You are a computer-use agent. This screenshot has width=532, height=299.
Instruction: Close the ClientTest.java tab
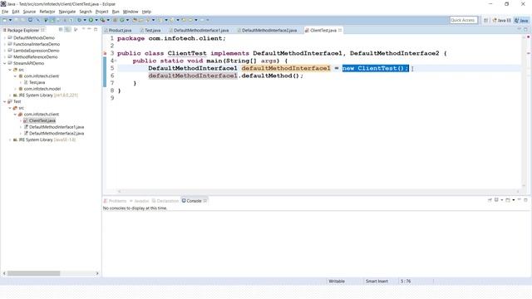[340, 30]
